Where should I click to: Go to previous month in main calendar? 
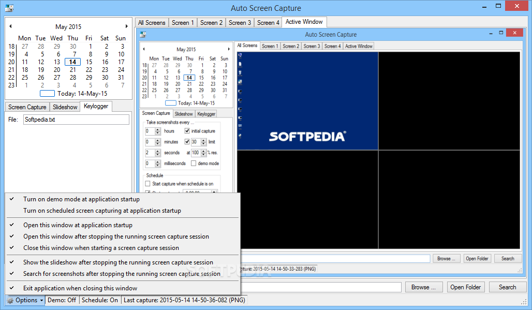click(10, 26)
